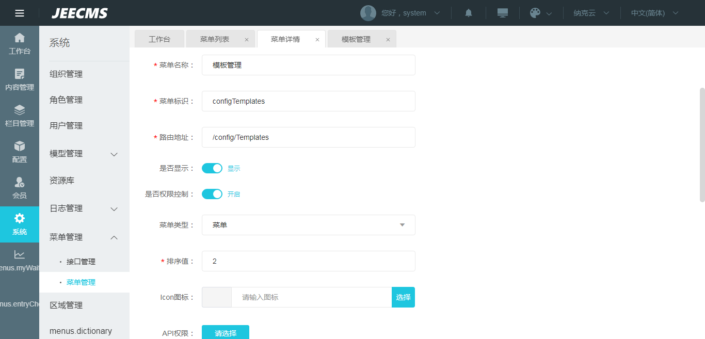Switch to the 模板管理 tab
The image size is (705, 339).
tap(356, 39)
